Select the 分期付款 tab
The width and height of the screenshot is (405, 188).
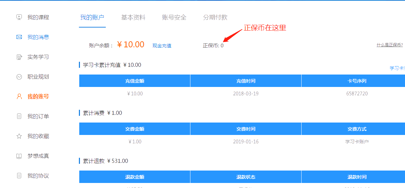(215, 17)
